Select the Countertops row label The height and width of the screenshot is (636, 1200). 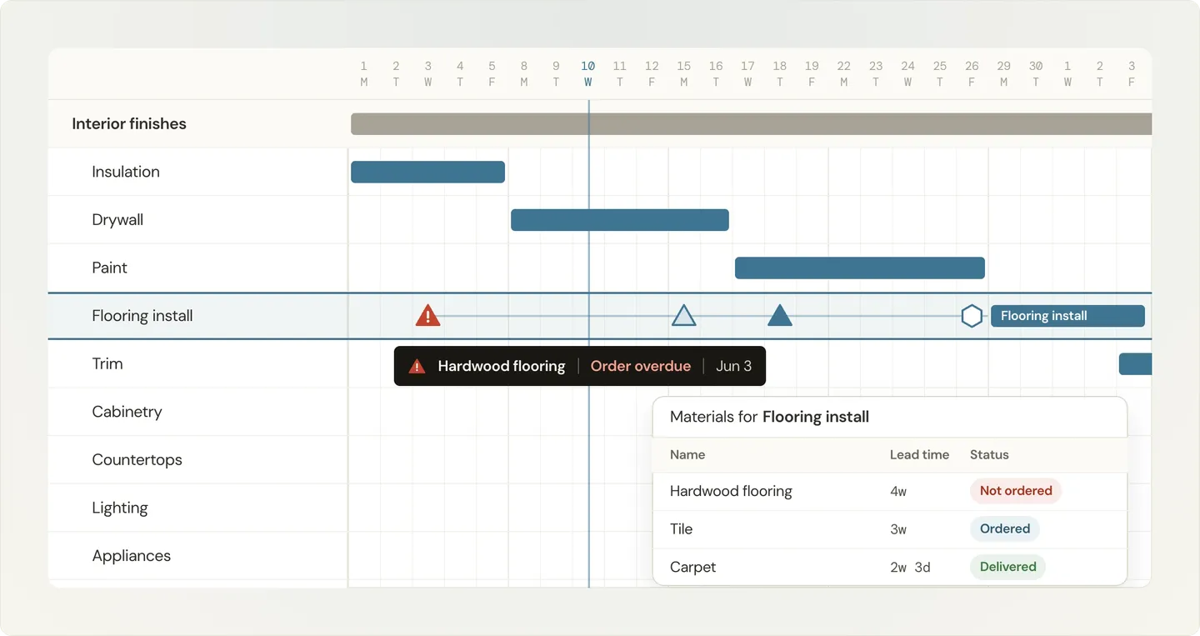pos(137,459)
